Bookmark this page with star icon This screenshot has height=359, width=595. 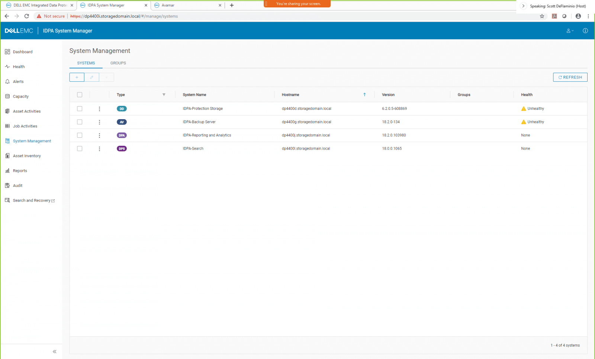coord(542,16)
